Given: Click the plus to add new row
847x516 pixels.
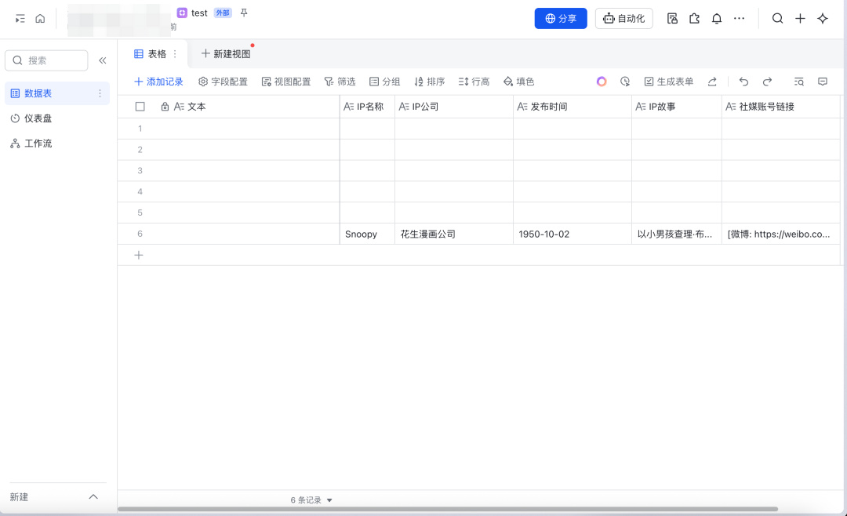Looking at the screenshot, I should pyautogui.click(x=139, y=255).
